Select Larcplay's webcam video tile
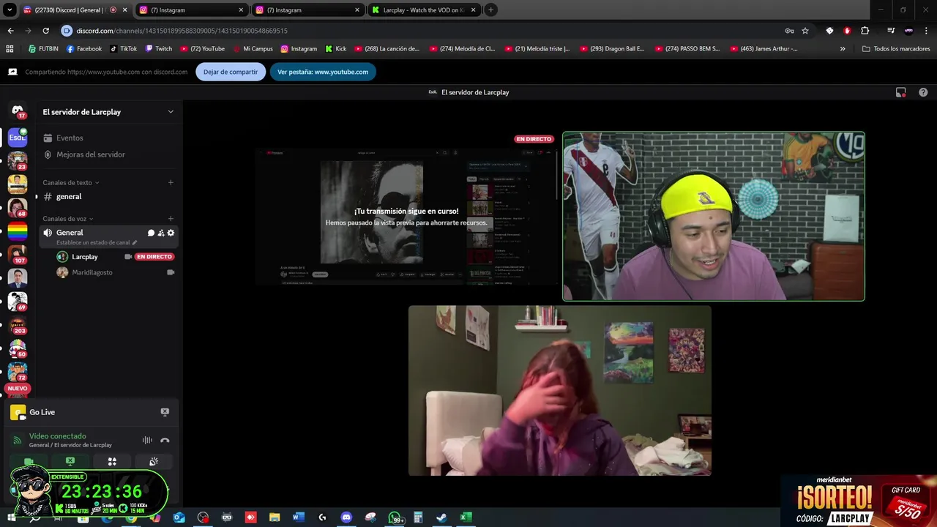The image size is (937, 527). click(714, 216)
